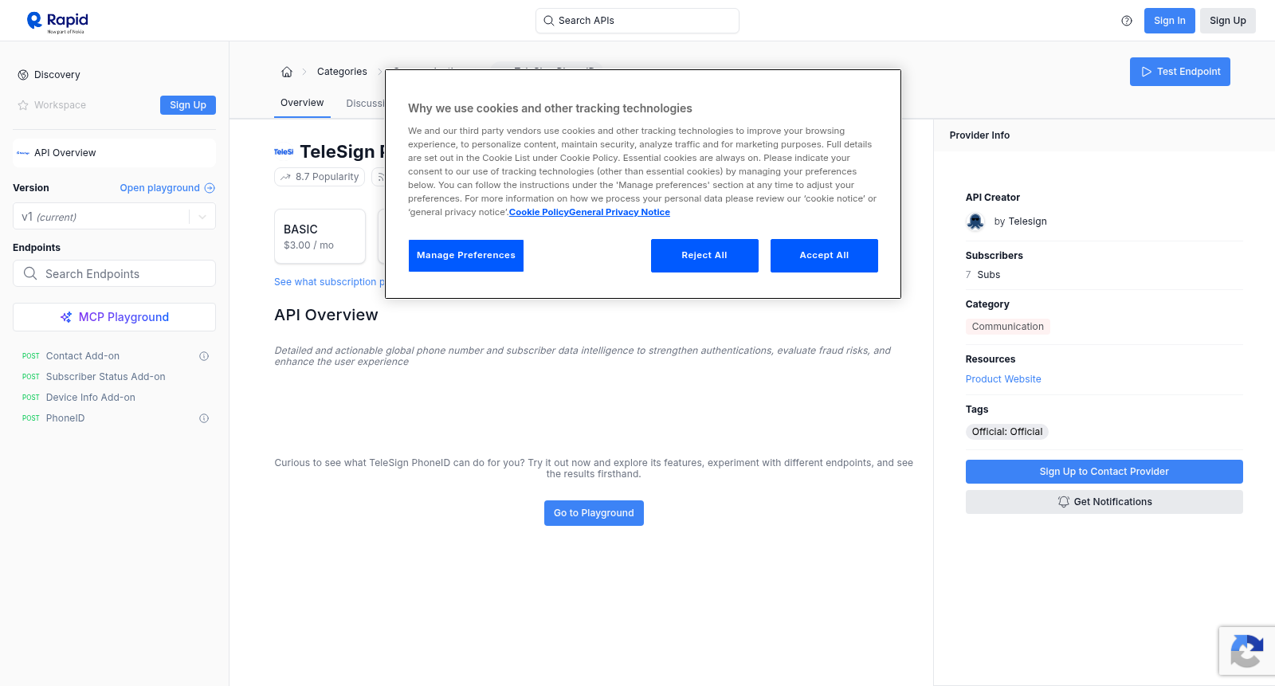Screen dimensions: 1275x686
Task: Accept All cookies
Action: pos(824,256)
